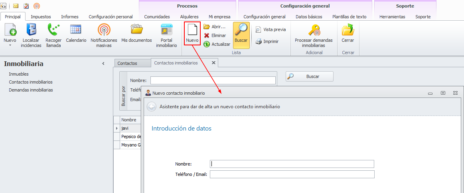464x193 pixels.
Task: Open the Herramientas tab
Action: [393, 17]
